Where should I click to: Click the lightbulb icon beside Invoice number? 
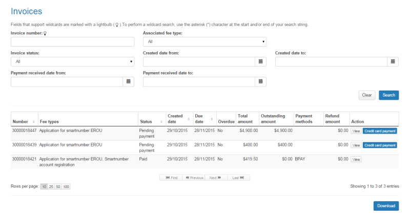pos(45,33)
